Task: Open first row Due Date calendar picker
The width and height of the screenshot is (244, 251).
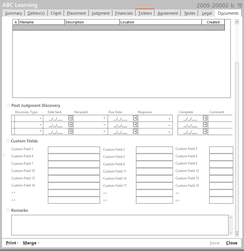Action: point(135,118)
